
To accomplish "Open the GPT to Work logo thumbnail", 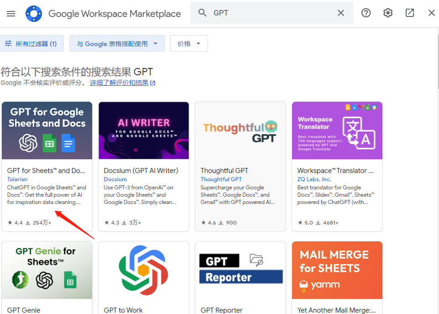I will [144, 270].
